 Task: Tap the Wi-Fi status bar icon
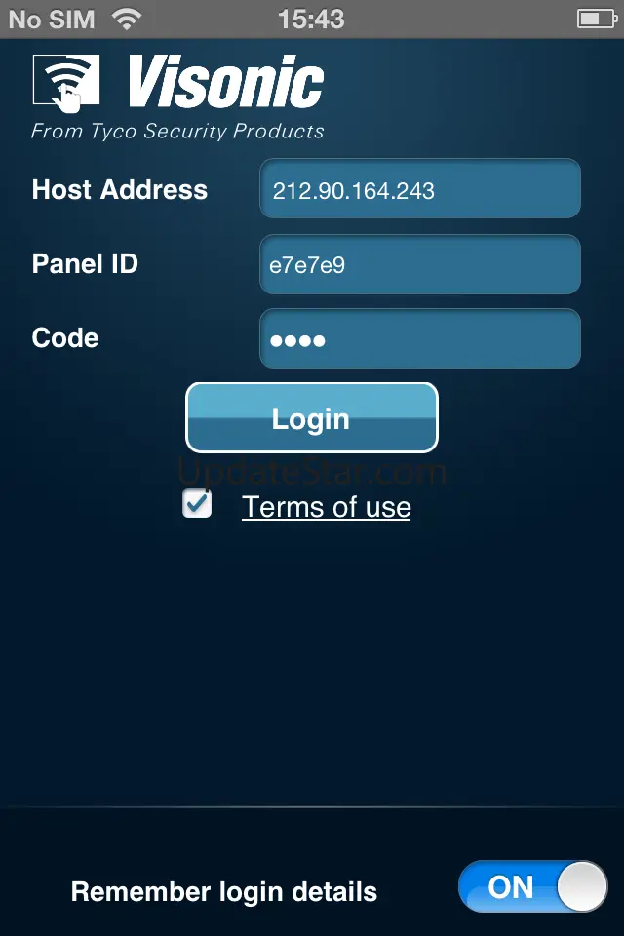point(127,19)
